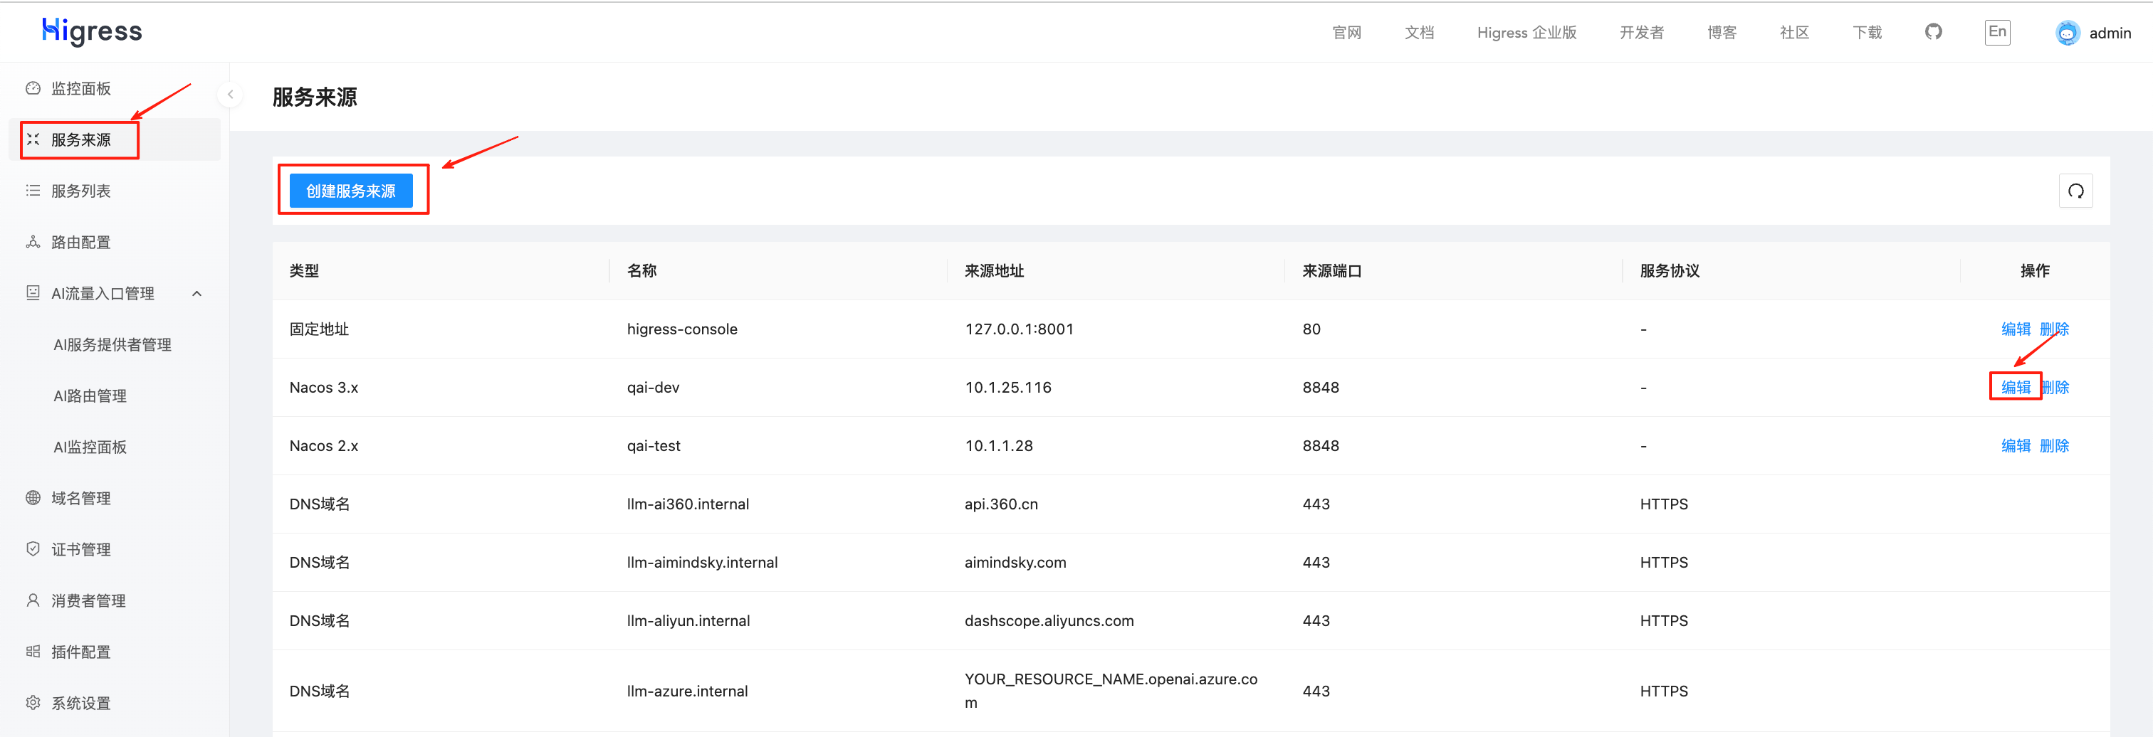Click the dashscope.aliyuncs.com address cell
Screen dimensions: 2153x737
pos(1049,621)
